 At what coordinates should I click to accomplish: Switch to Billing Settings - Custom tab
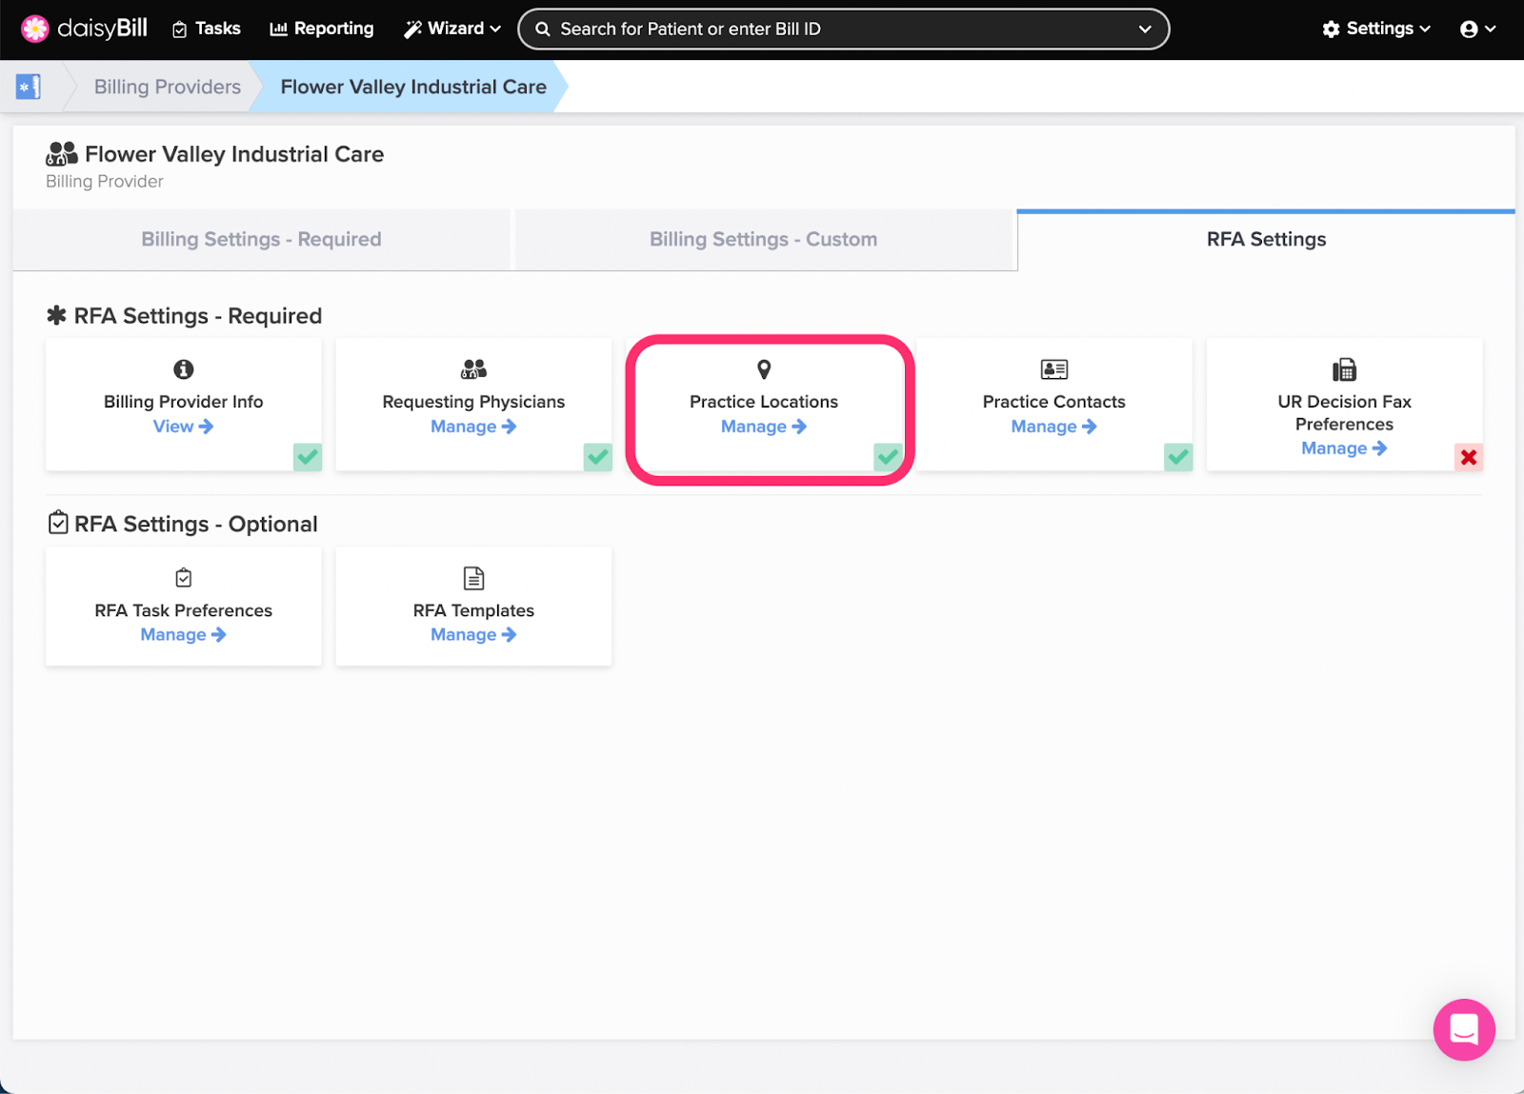point(764,240)
